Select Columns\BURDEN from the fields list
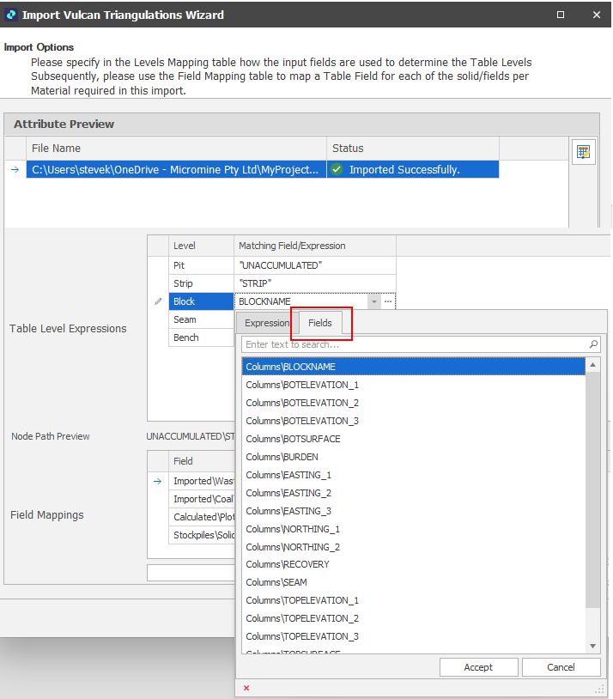The height and width of the screenshot is (699, 613). pos(282,457)
